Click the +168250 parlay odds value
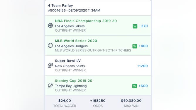Image resolution: width=196 pixels, height=110 pixels. click(98, 101)
